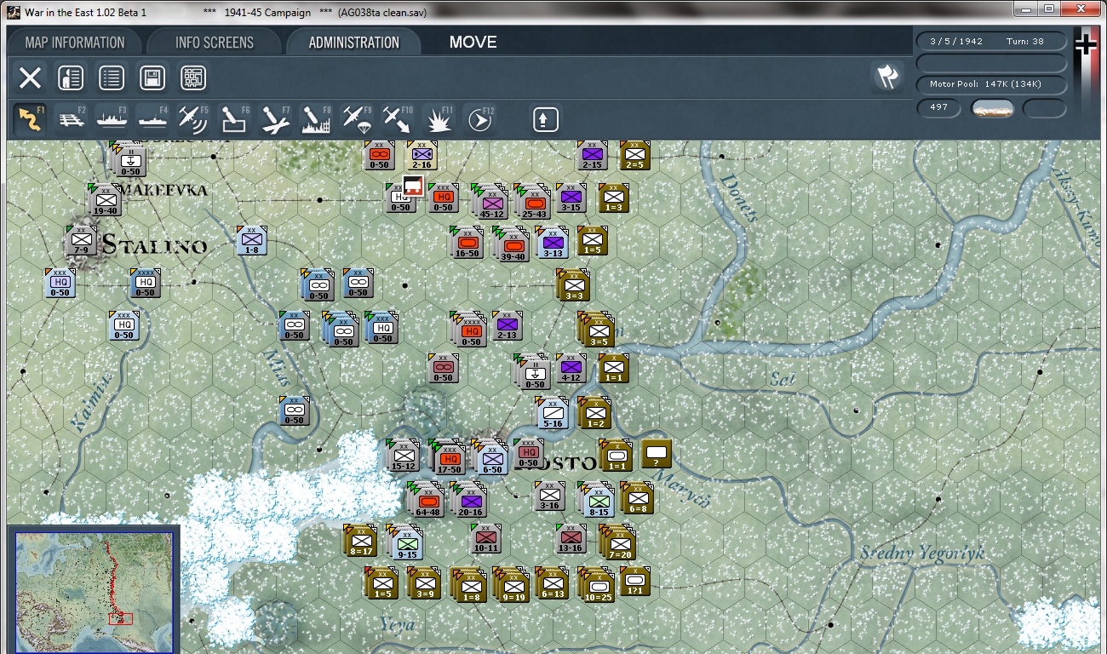The width and height of the screenshot is (1107, 654).
Task: Click the Motor Pool 147K readout
Action: point(991,84)
